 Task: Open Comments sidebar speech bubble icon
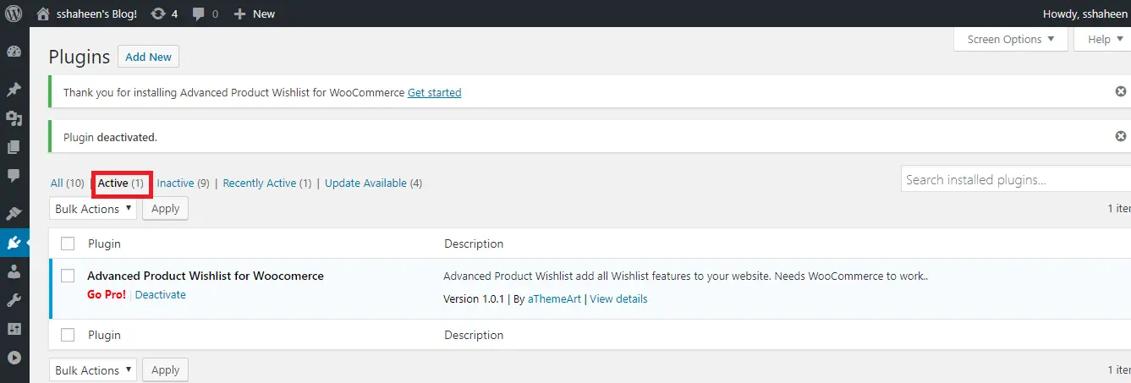(14, 176)
